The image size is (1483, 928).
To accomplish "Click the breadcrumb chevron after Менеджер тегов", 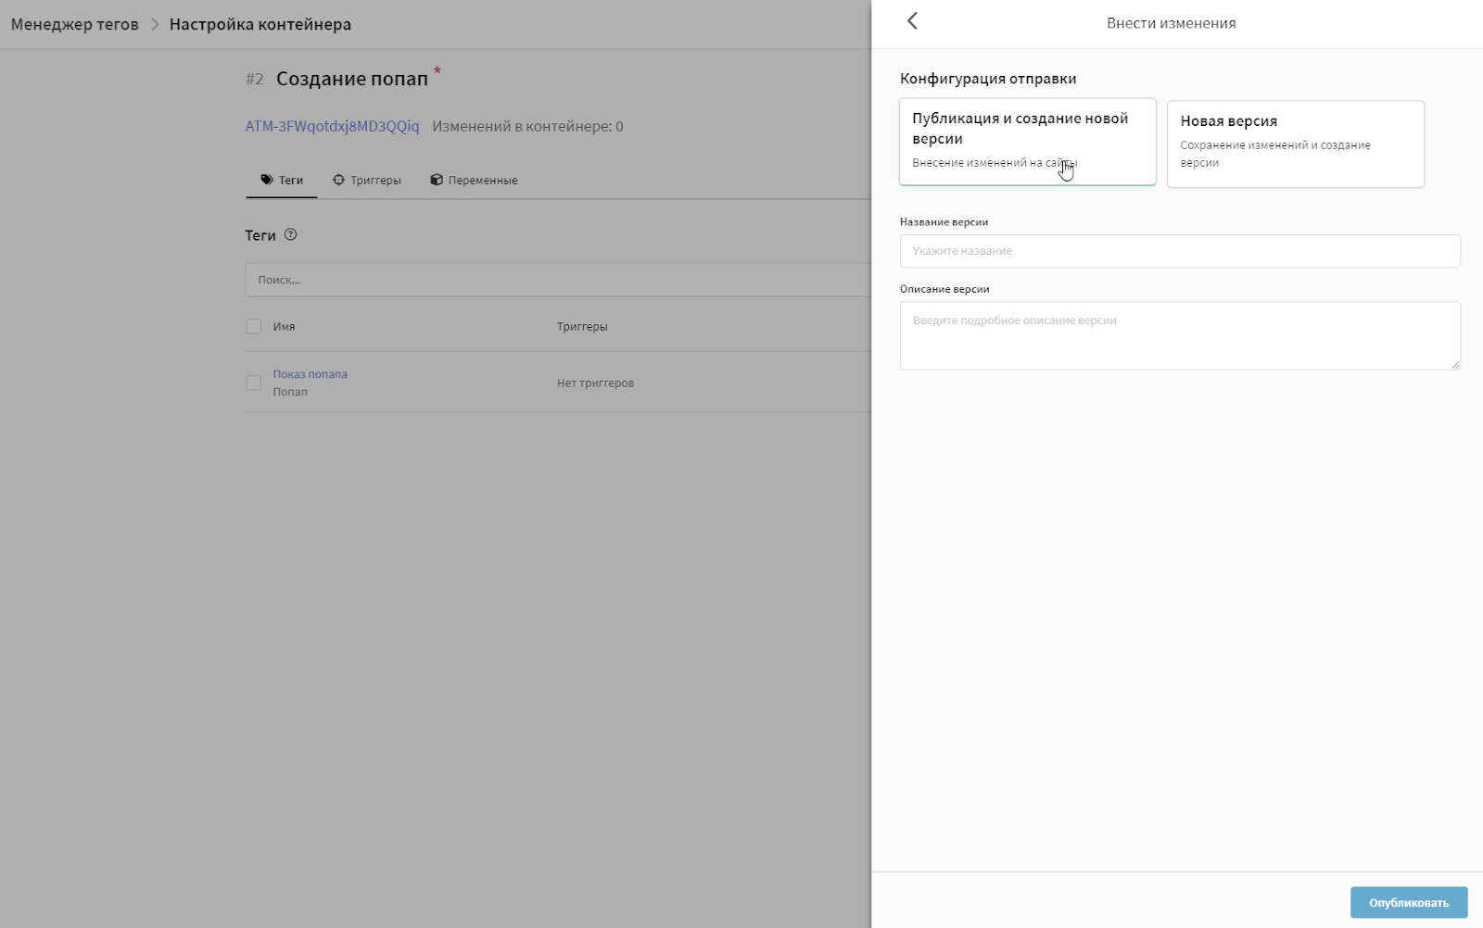I will tap(155, 24).
